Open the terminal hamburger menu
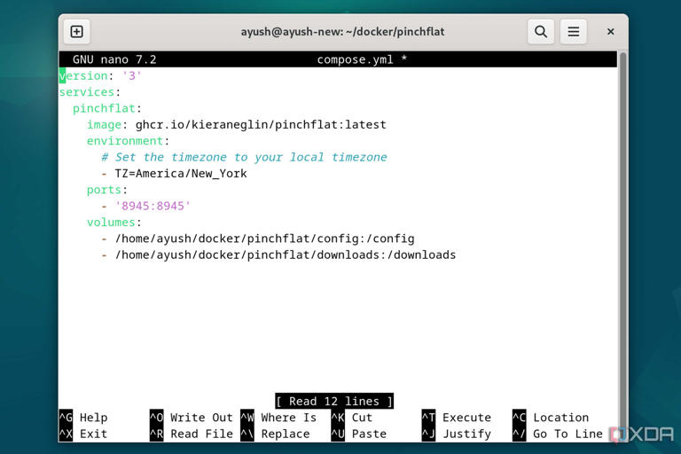Image resolution: width=681 pixels, height=454 pixels. tap(574, 32)
